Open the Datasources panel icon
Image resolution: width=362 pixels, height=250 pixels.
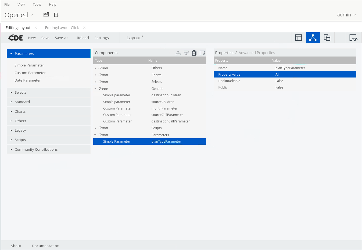point(327,38)
